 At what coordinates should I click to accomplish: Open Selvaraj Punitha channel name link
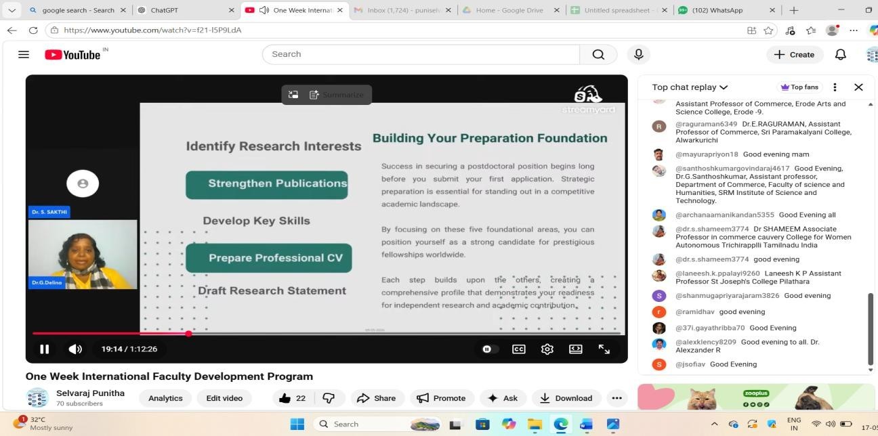click(90, 393)
